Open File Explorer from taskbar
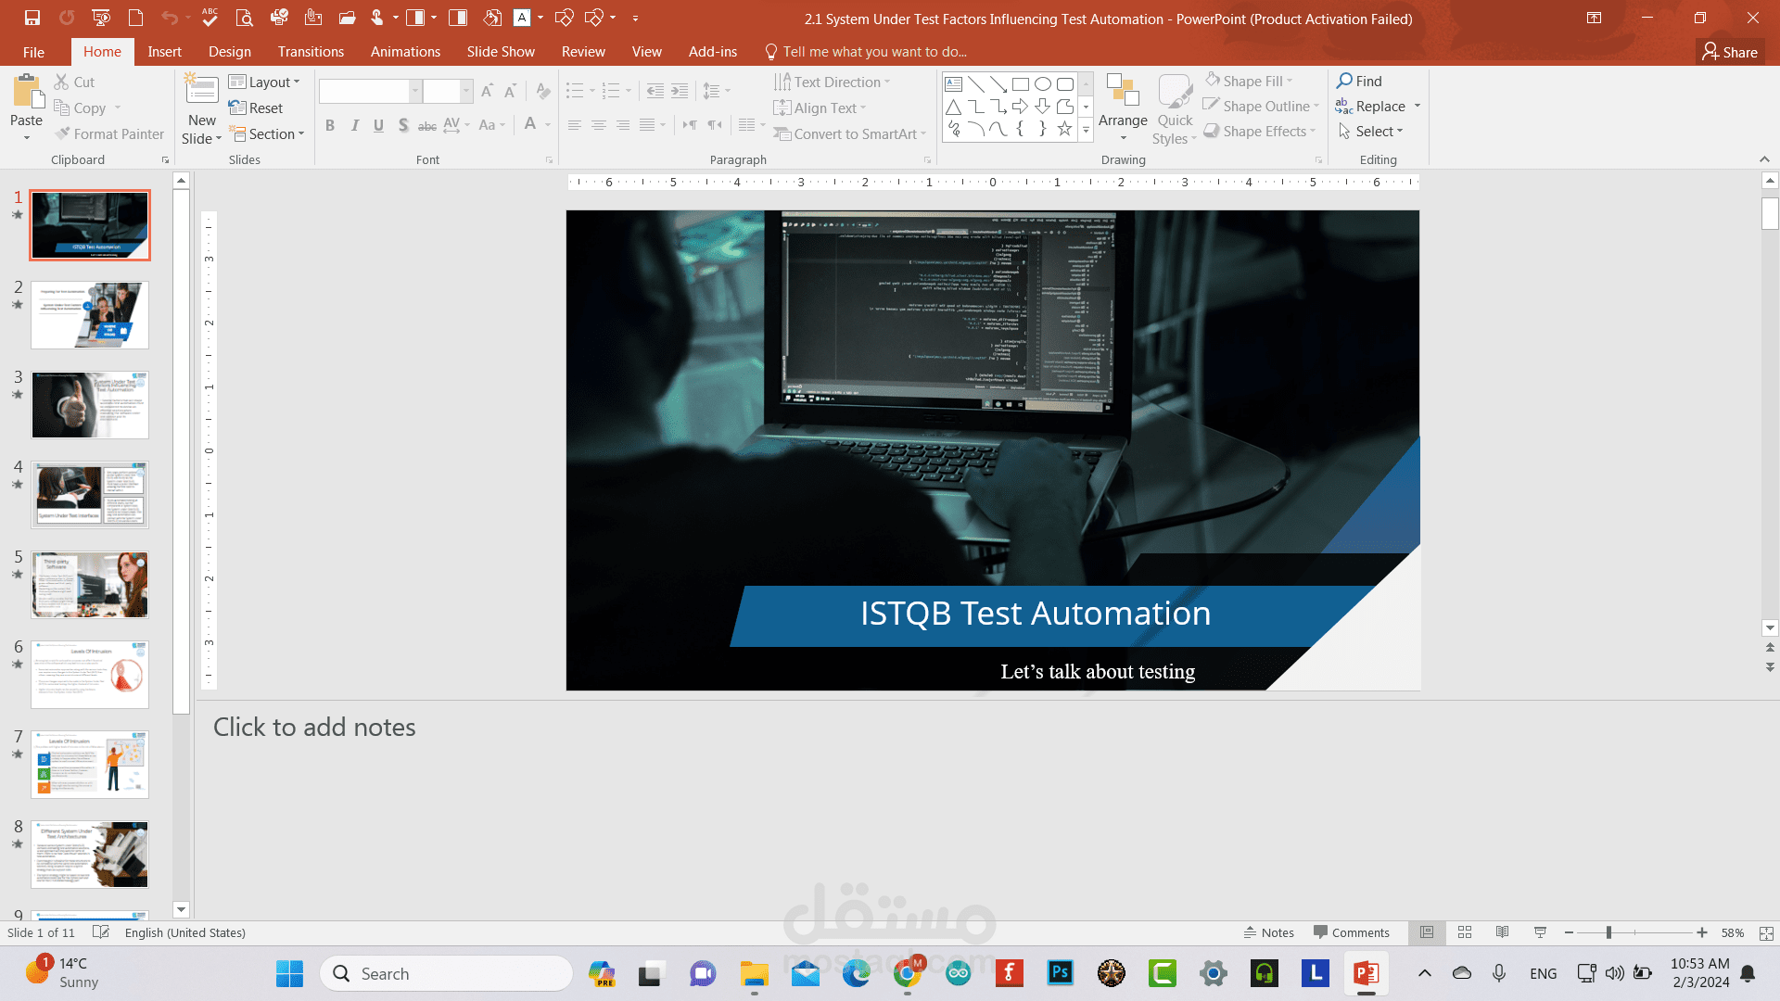1780x1001 pixels. click(x=754, y=973)
